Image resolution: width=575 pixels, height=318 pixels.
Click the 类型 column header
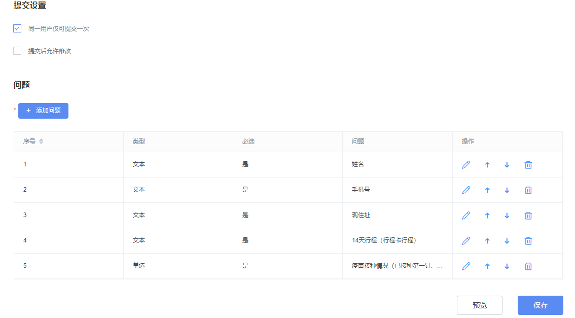point(139,142)
